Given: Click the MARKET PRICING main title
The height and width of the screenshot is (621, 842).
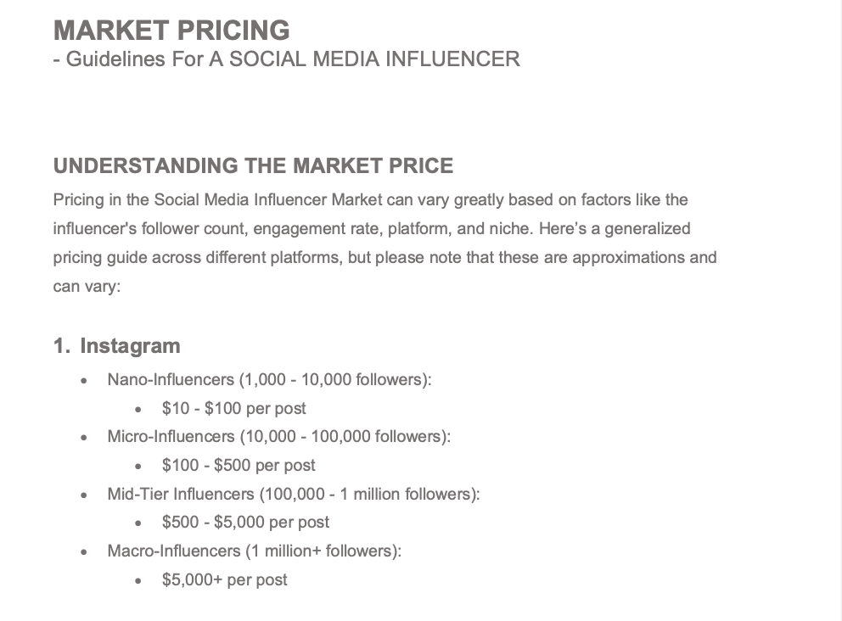Looking at the screenshot, I should pyautogui.click(x=171, y=30).
